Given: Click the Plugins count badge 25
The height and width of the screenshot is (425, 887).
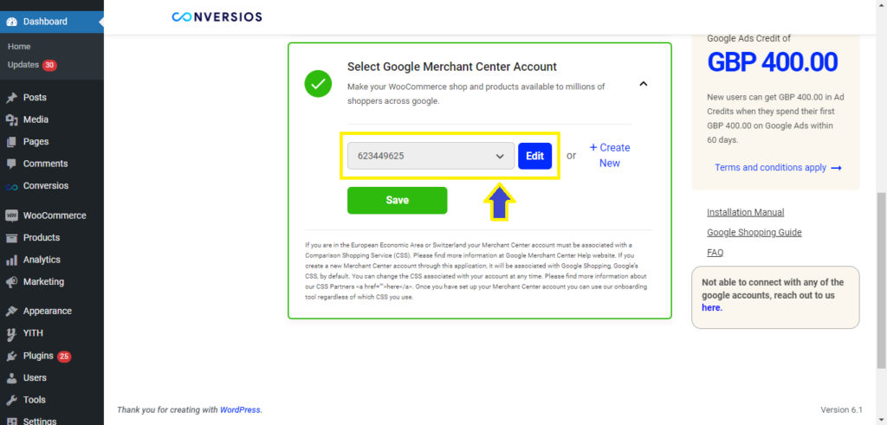Looking at the screenshot, I should 64,357.
